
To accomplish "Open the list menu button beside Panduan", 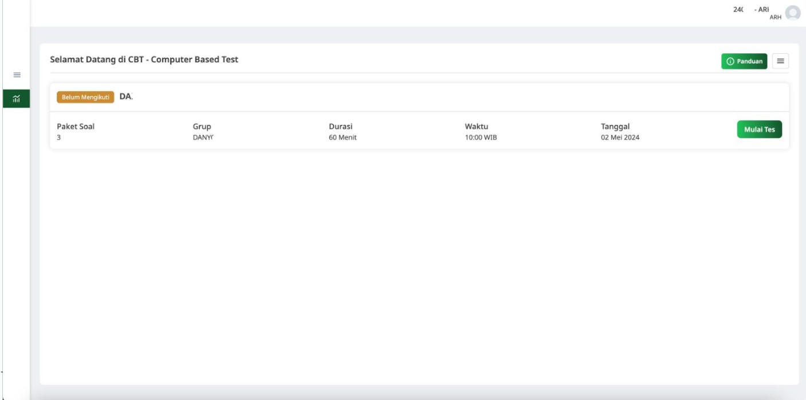I will coord(780,61).
